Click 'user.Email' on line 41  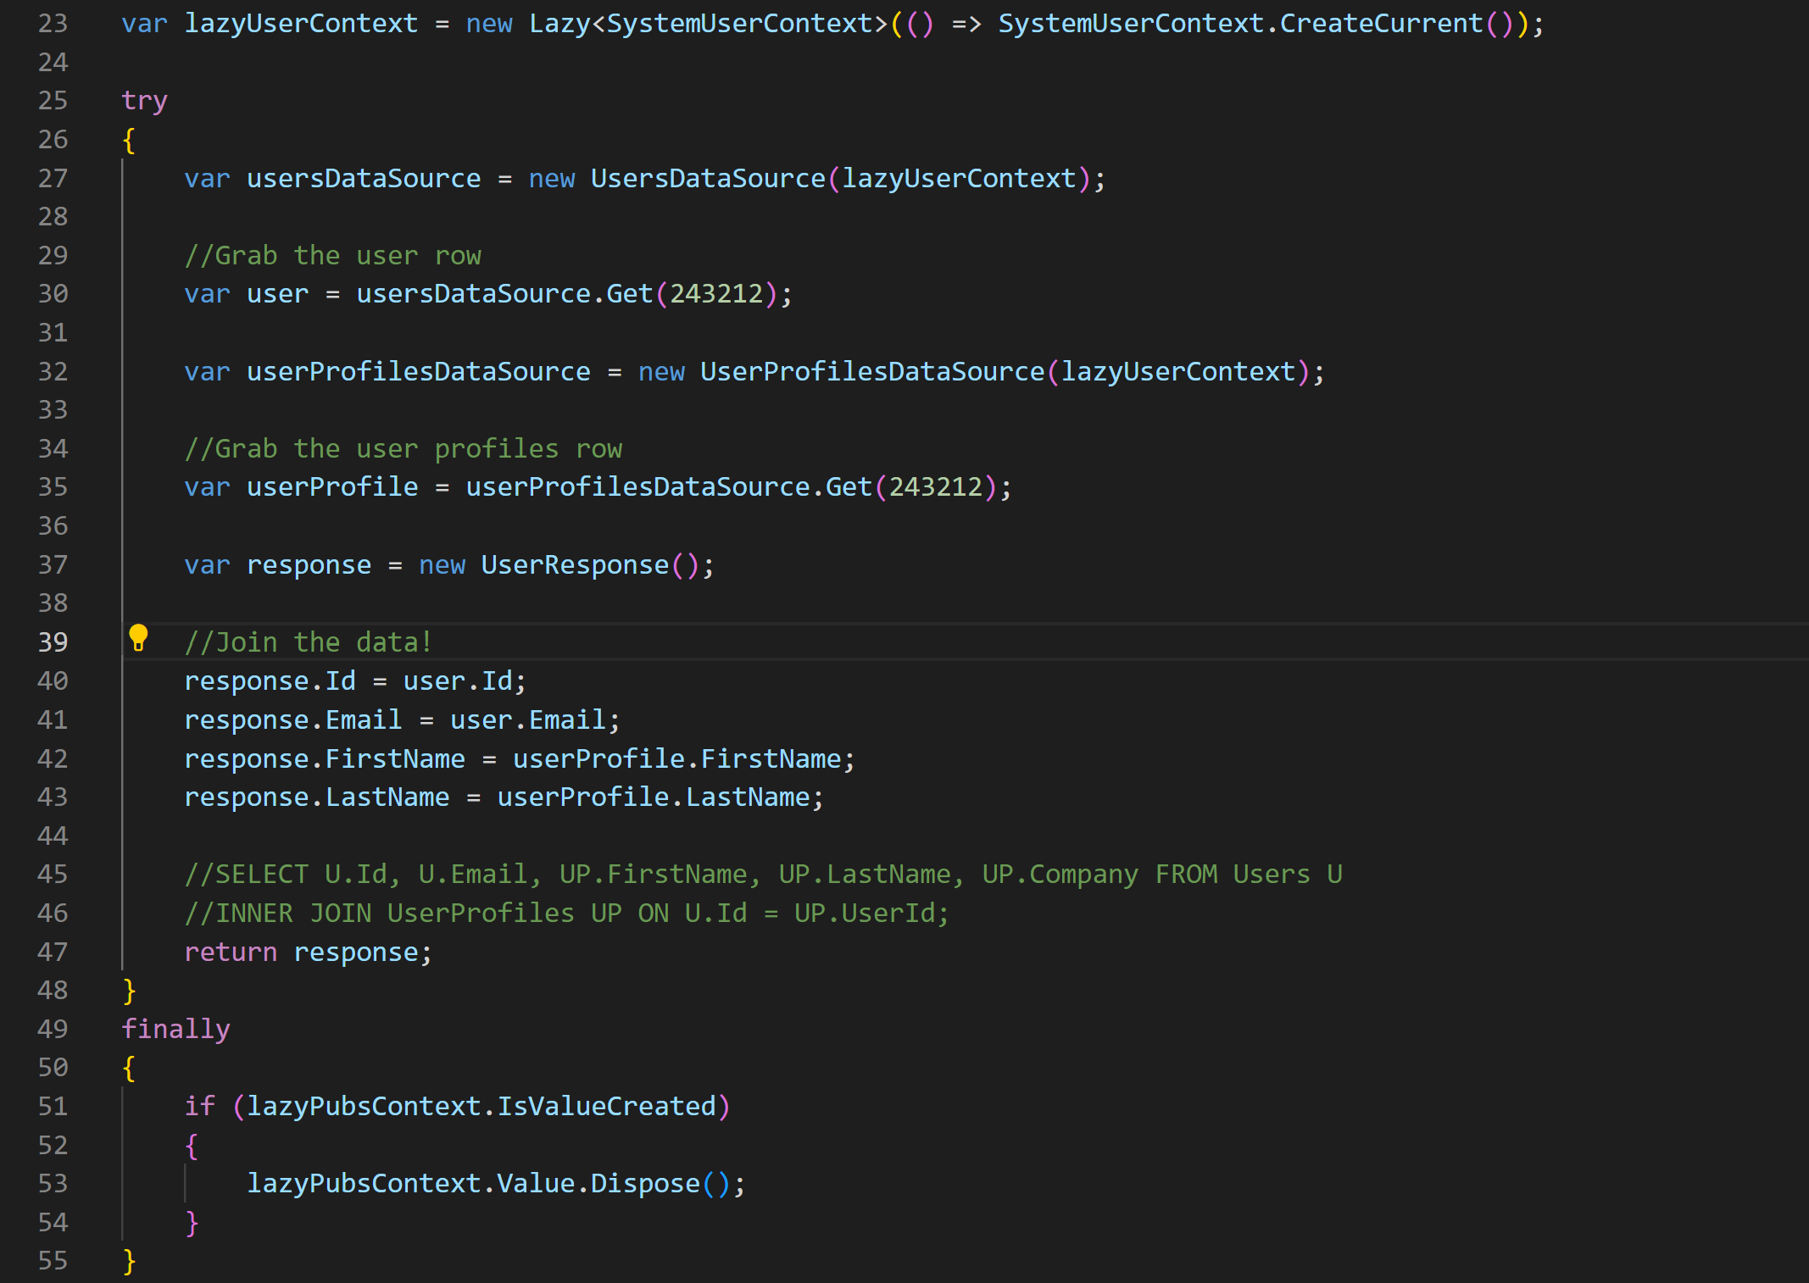(x=528, y=720)
